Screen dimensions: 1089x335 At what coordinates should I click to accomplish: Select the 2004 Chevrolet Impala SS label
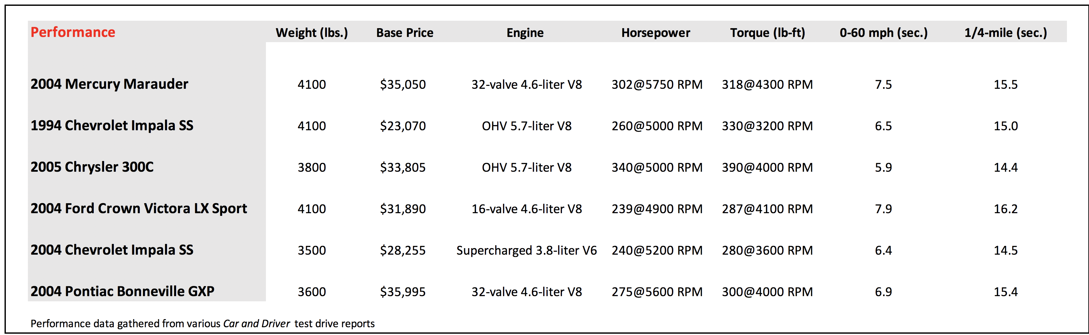pos(112,250)
